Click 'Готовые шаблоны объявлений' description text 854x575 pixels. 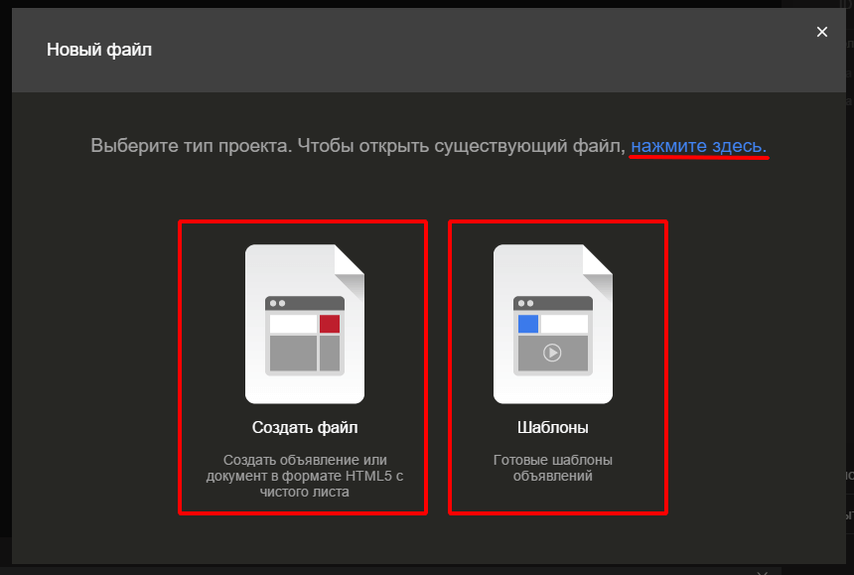552,468
